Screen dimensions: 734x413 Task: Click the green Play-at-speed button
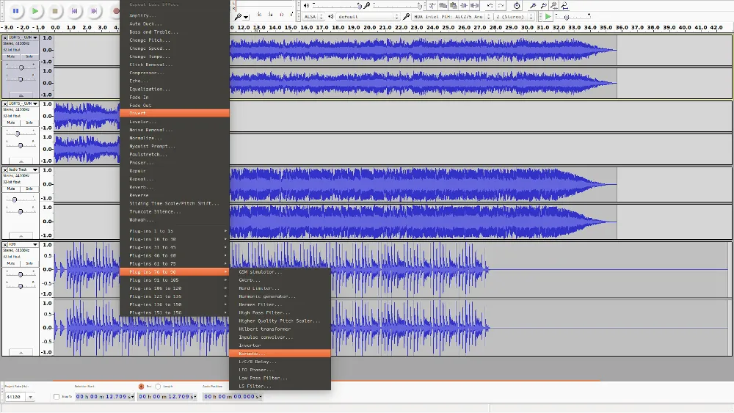tap(548, 16)
